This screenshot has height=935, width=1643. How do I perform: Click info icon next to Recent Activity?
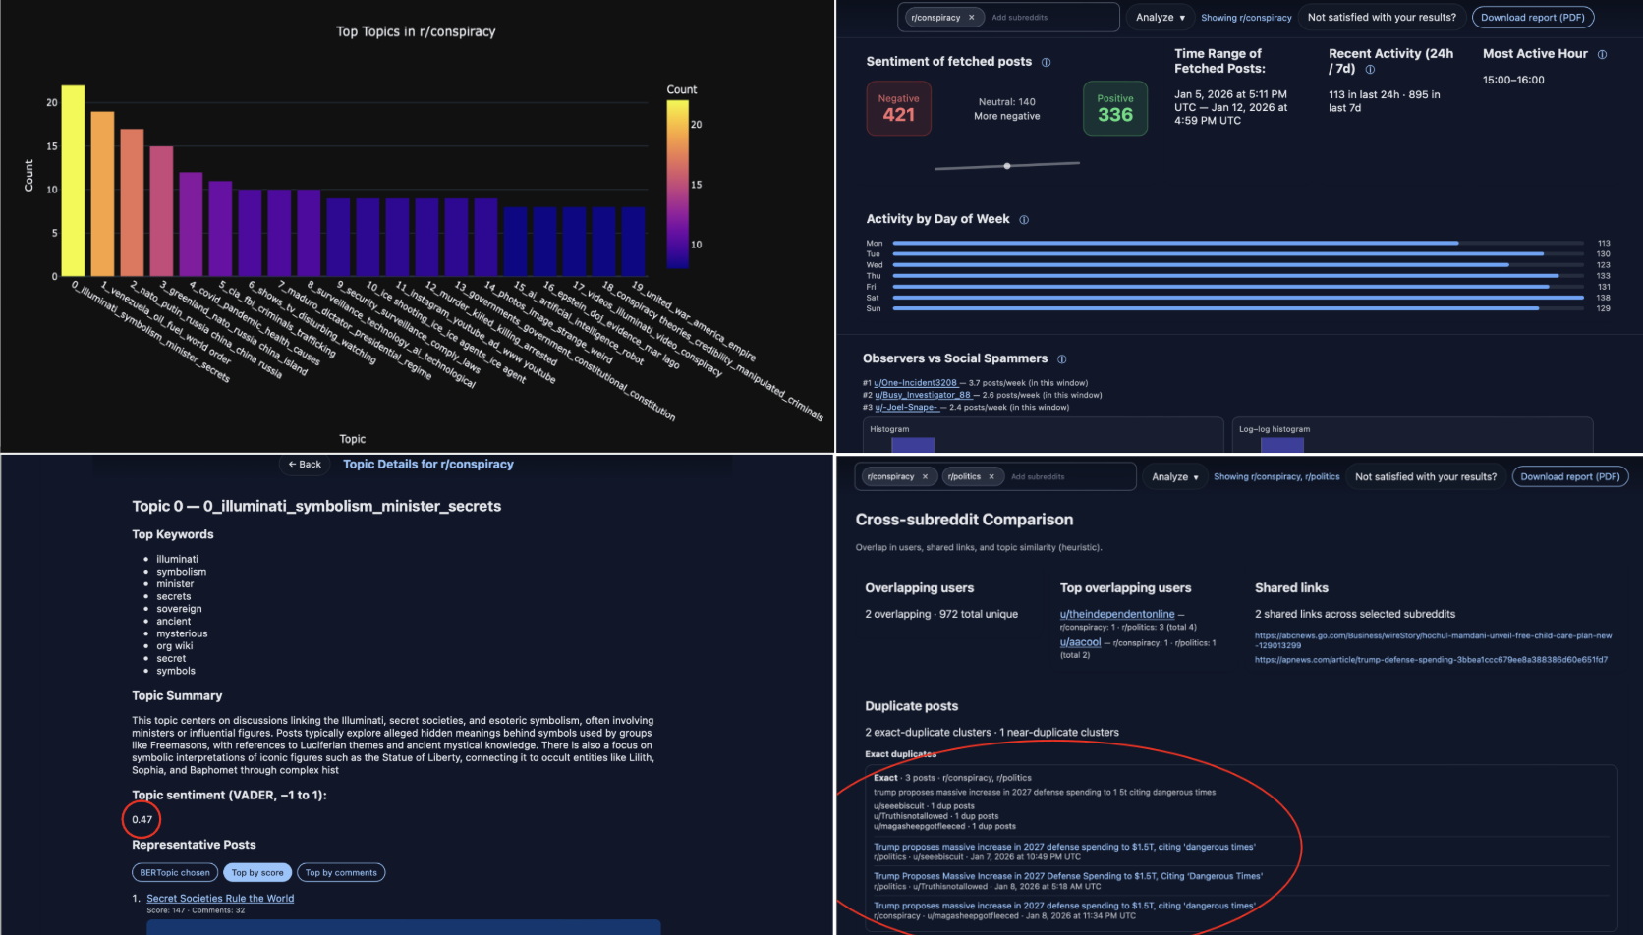click(x=1370, y=70)
